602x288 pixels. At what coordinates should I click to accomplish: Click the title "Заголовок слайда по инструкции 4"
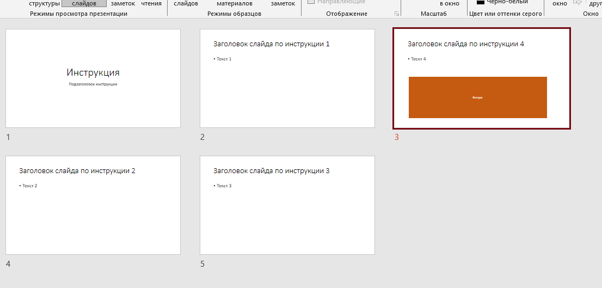coord(465,44)
